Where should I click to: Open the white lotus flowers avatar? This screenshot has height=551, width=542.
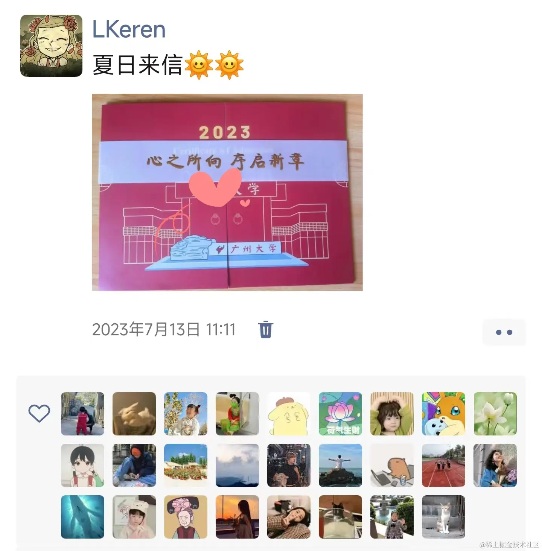click(x=495, y=414)
